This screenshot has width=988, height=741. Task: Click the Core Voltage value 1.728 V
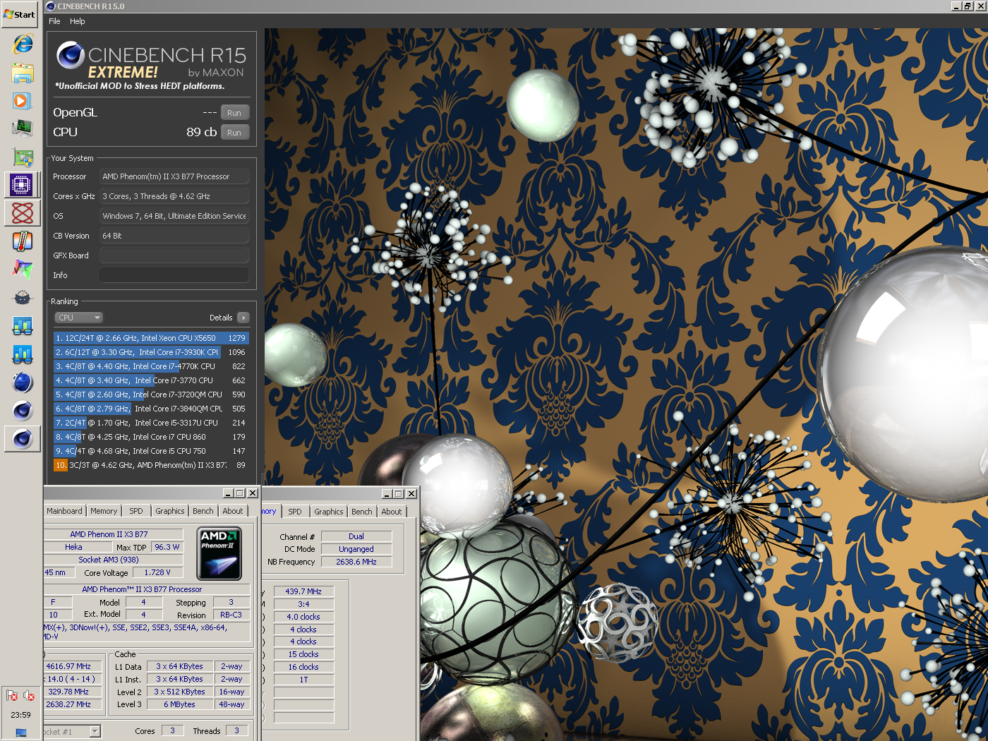click(157, 572)
